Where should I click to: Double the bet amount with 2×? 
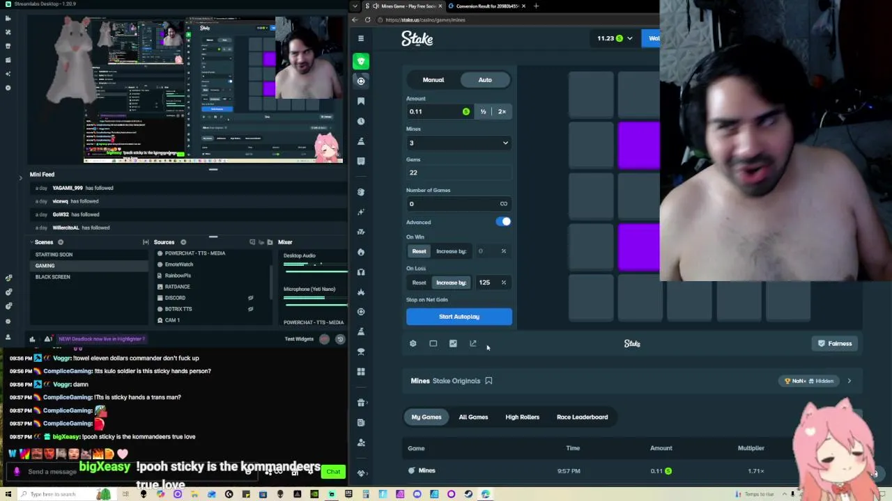[502, 111]
